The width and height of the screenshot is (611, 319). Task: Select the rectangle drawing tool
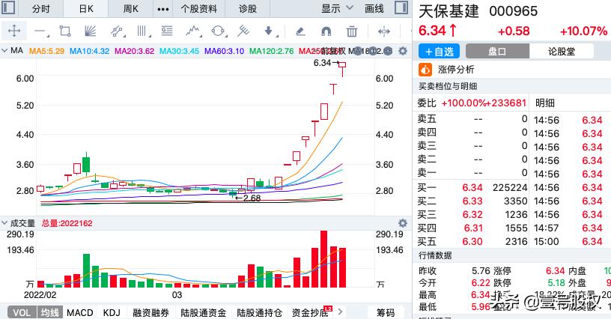click(65, 31)
